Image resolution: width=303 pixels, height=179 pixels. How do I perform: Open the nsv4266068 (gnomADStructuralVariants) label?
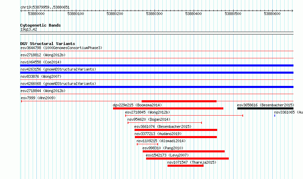coord(58,84)
